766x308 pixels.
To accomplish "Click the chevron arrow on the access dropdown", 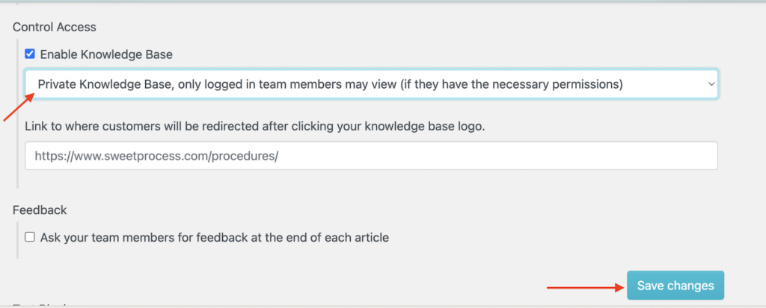I will [711, 85].
